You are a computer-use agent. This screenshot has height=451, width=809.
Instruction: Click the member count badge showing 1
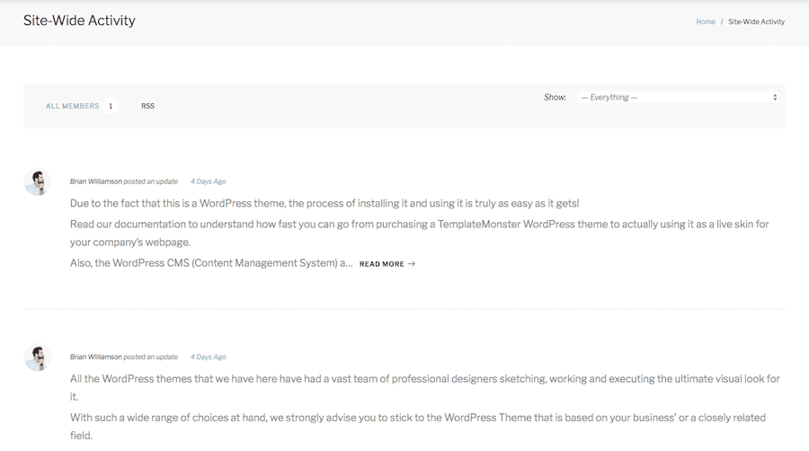coord(111,106)
